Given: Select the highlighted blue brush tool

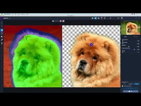Looking at the screenshot, I should [x=2, y=30].
